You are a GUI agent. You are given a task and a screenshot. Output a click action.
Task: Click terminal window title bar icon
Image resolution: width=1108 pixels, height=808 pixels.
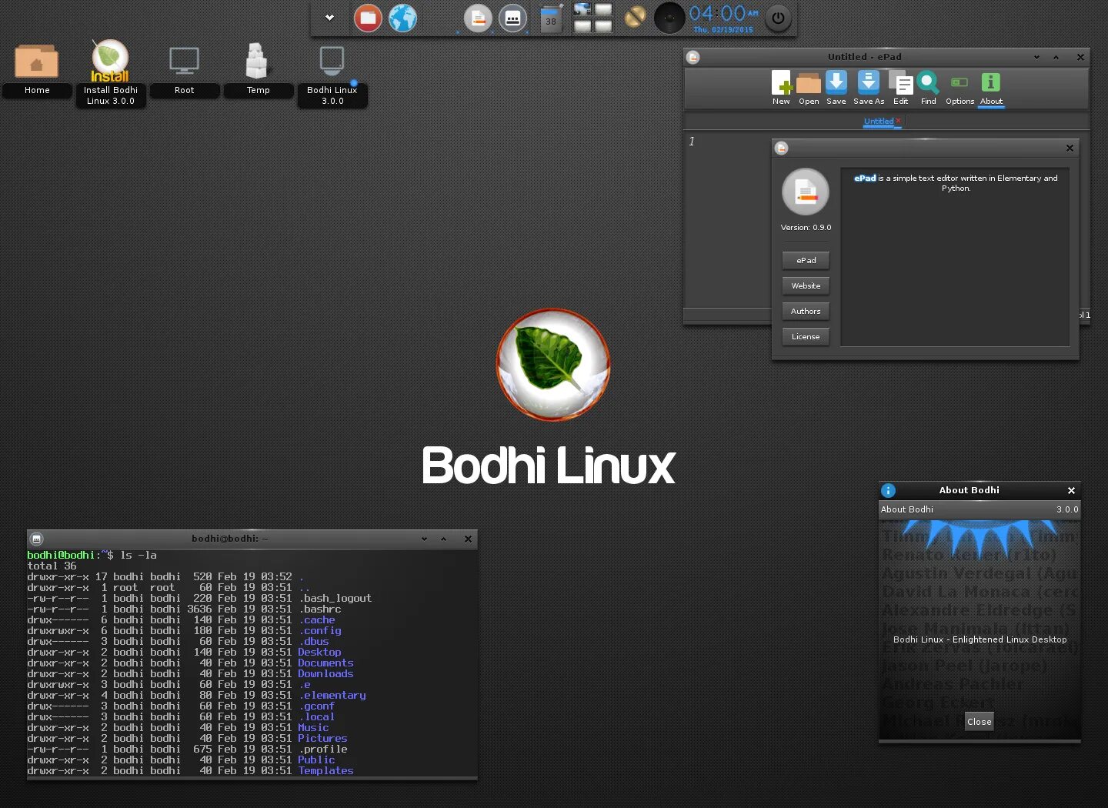(36, 539)
